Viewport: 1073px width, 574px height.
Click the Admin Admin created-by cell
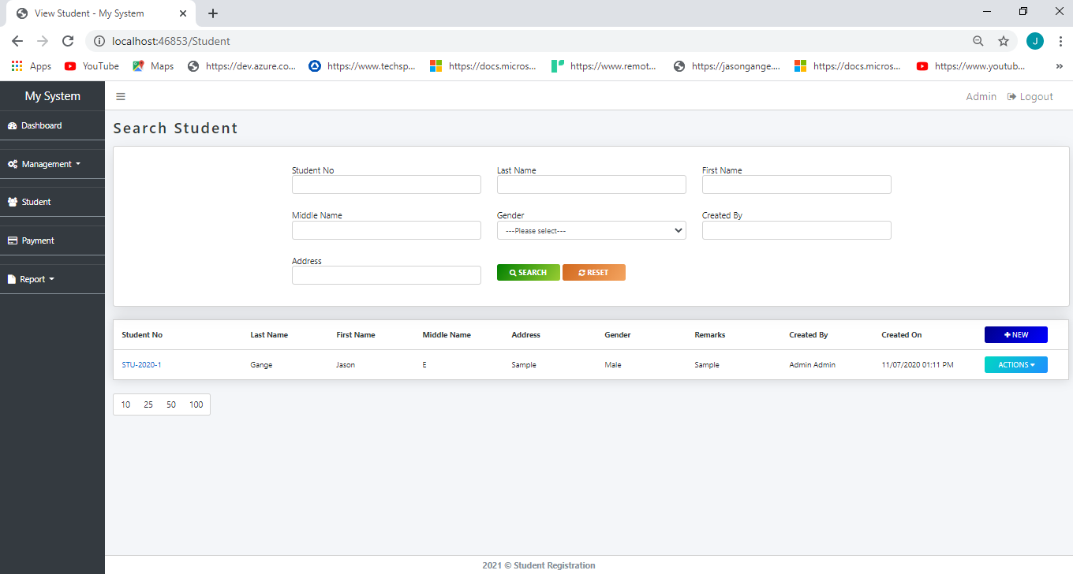812,365
